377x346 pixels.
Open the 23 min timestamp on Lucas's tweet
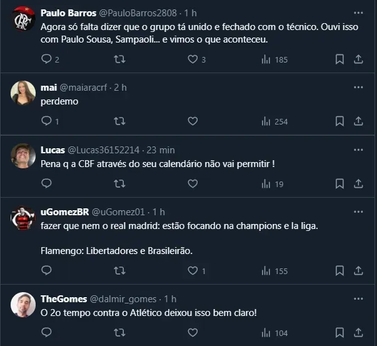point(159,150)
